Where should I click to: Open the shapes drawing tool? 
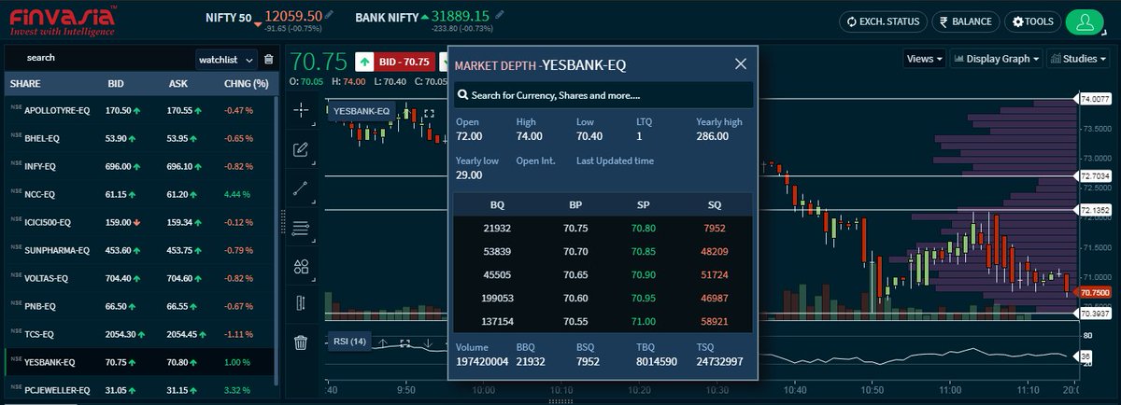click(x=301, y=266)
